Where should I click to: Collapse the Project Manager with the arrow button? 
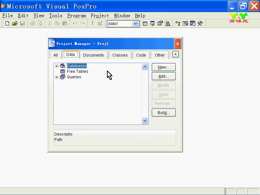(x=175, y=54)
